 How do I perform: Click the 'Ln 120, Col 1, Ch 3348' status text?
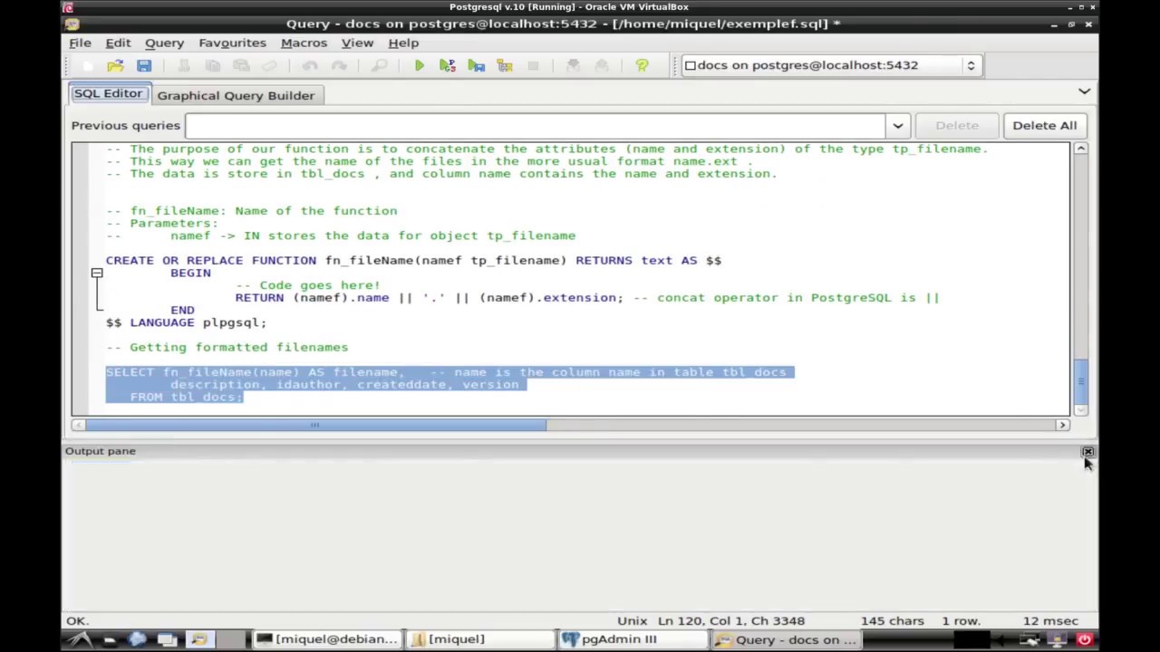[731, 621]
